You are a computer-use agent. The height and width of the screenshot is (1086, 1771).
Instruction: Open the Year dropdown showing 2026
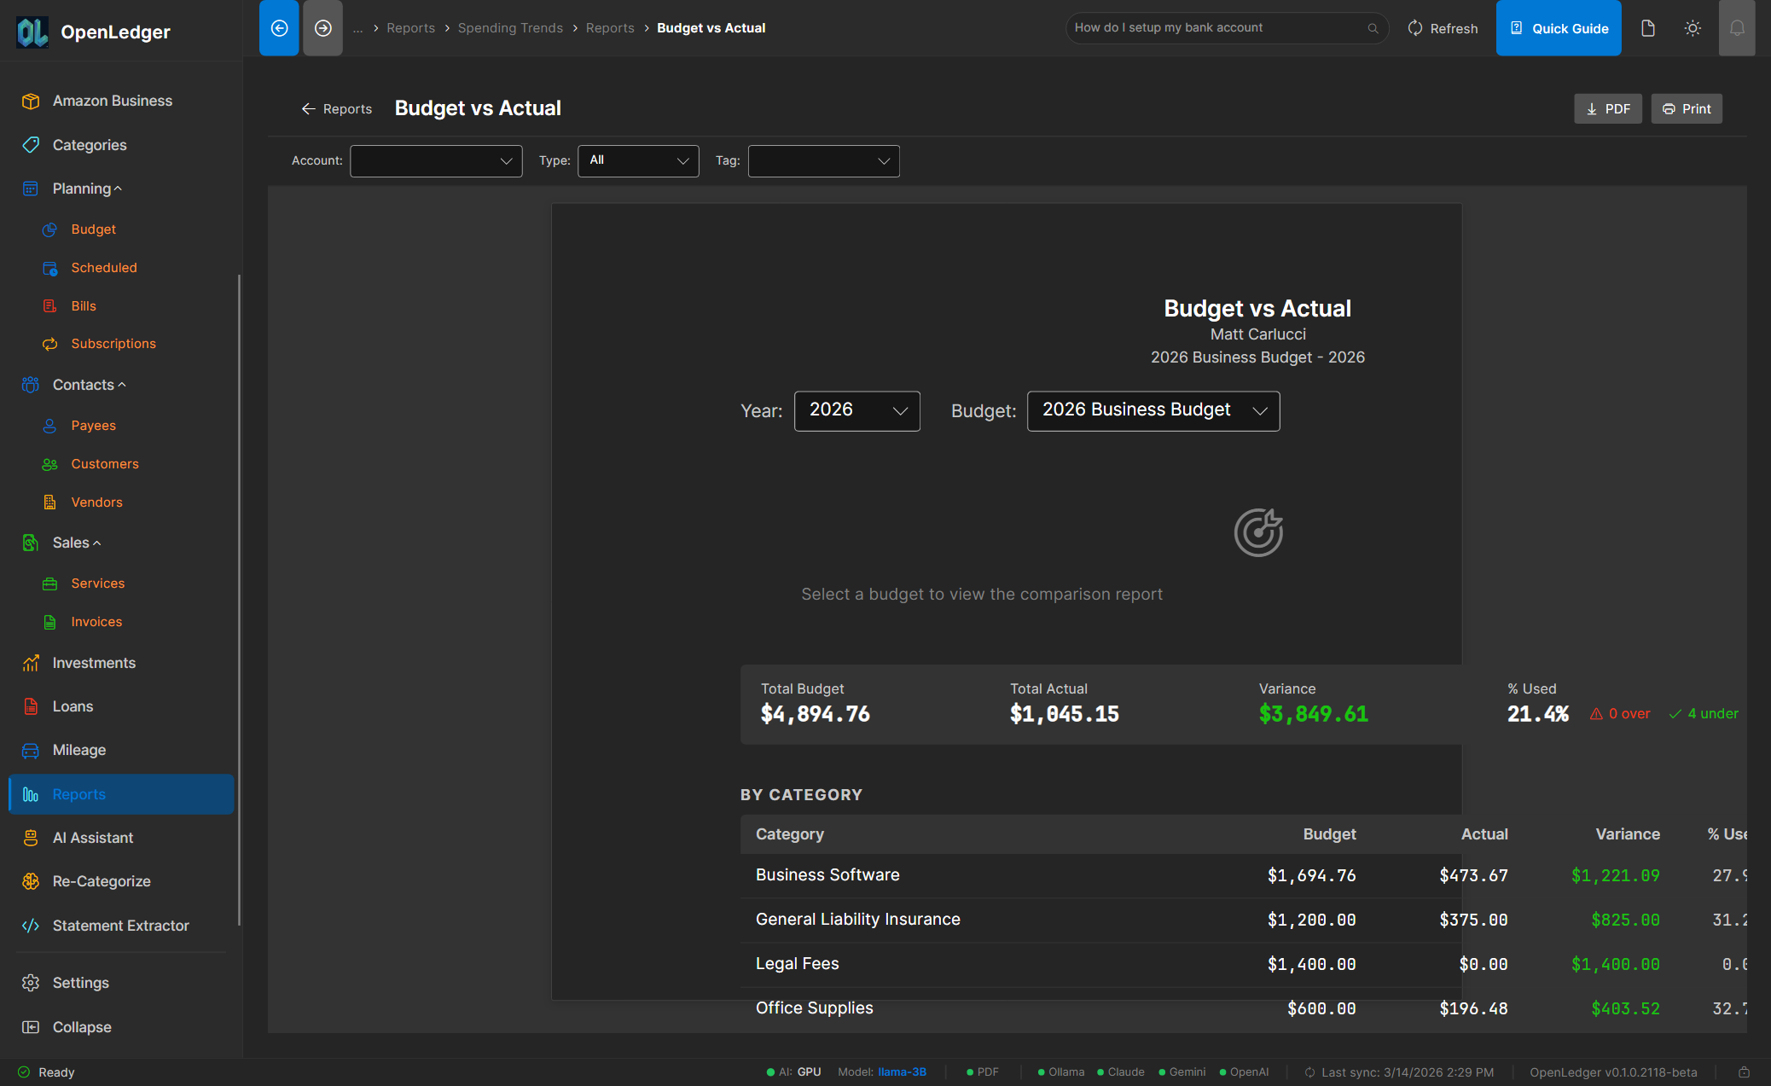(x=856, y=410)
